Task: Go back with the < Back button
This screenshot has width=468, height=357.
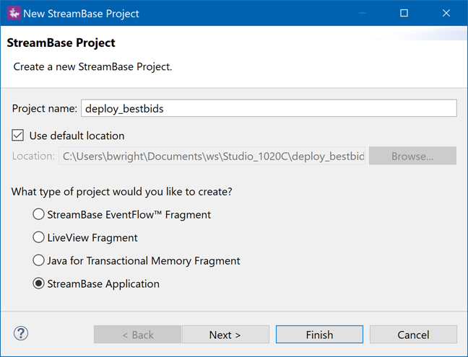Action: pyautogui.click(x=136, y=335)
